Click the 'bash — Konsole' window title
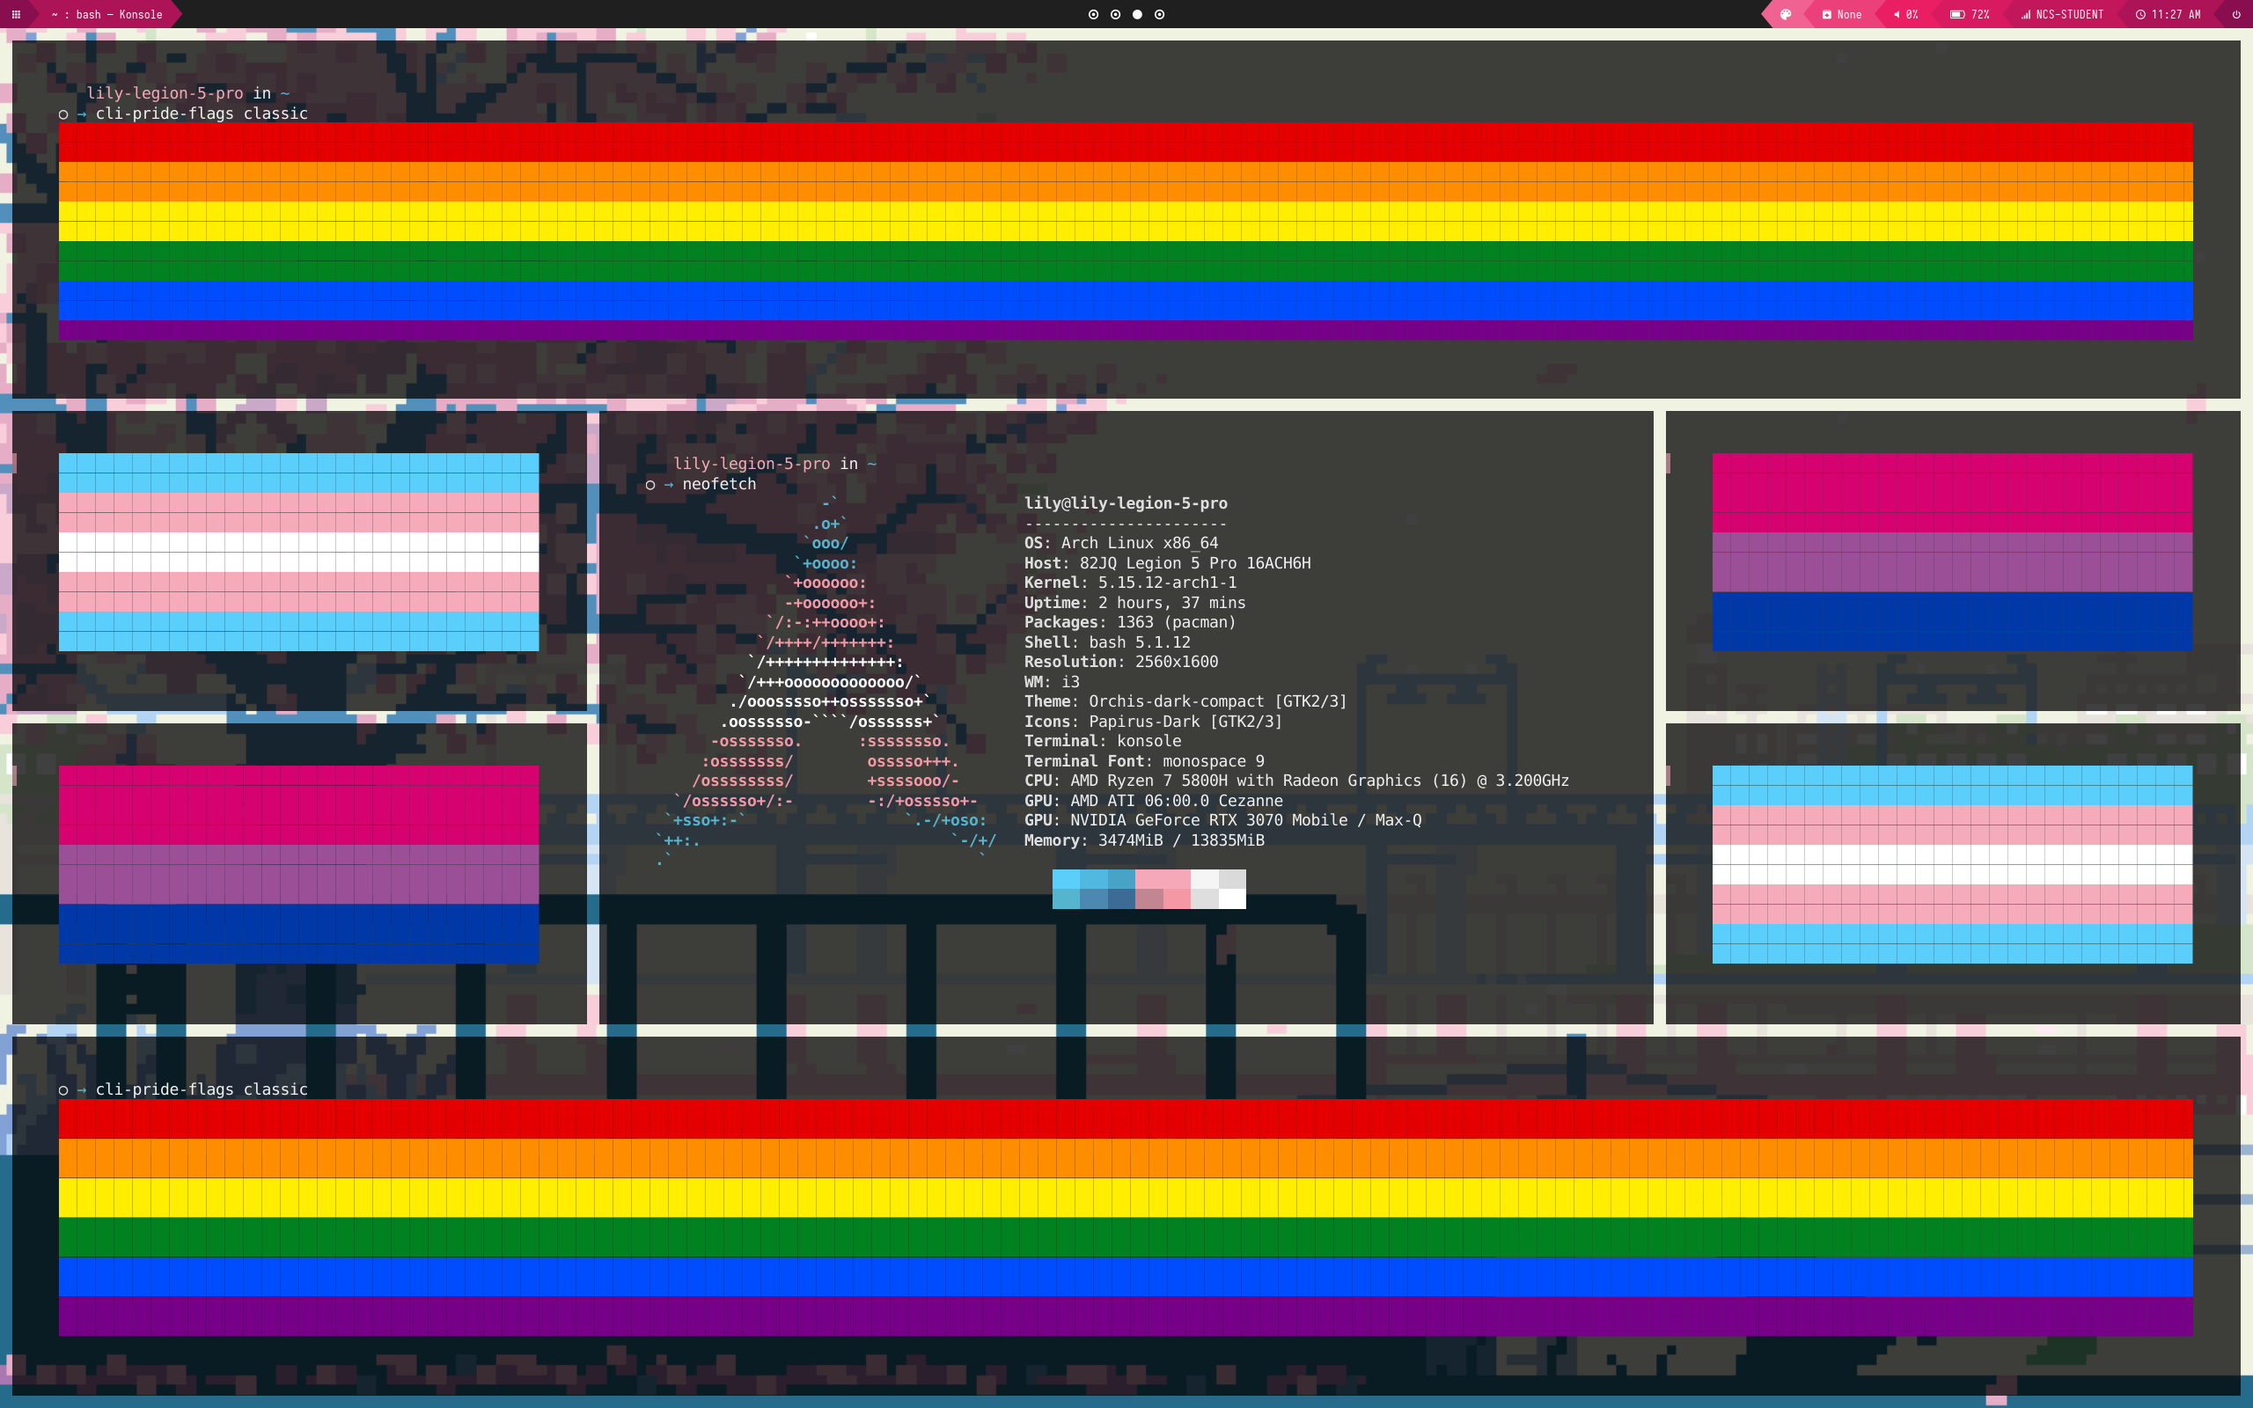The image size is (2253, 1408). pos(106,14)
